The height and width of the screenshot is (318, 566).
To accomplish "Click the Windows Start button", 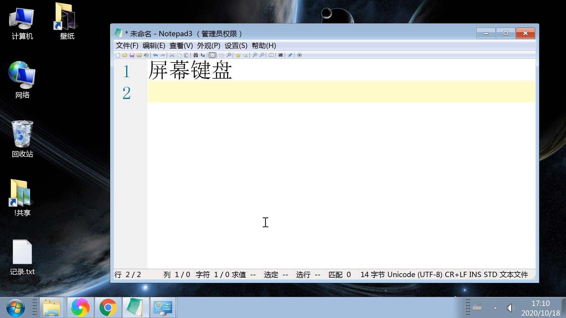I will pyautogui.click(x=15, y=307).
